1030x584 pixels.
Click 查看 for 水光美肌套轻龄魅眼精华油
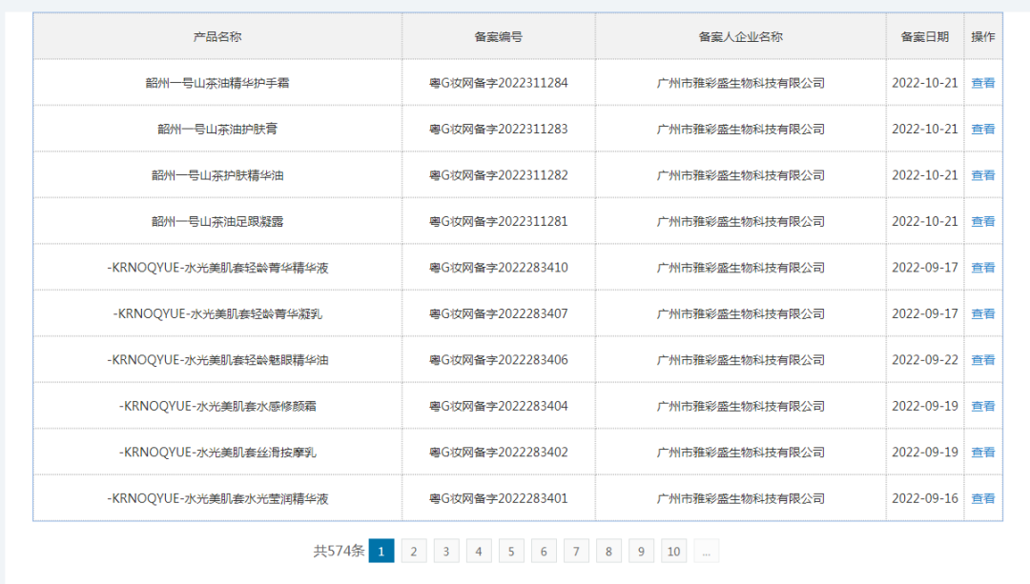[982, 360]
